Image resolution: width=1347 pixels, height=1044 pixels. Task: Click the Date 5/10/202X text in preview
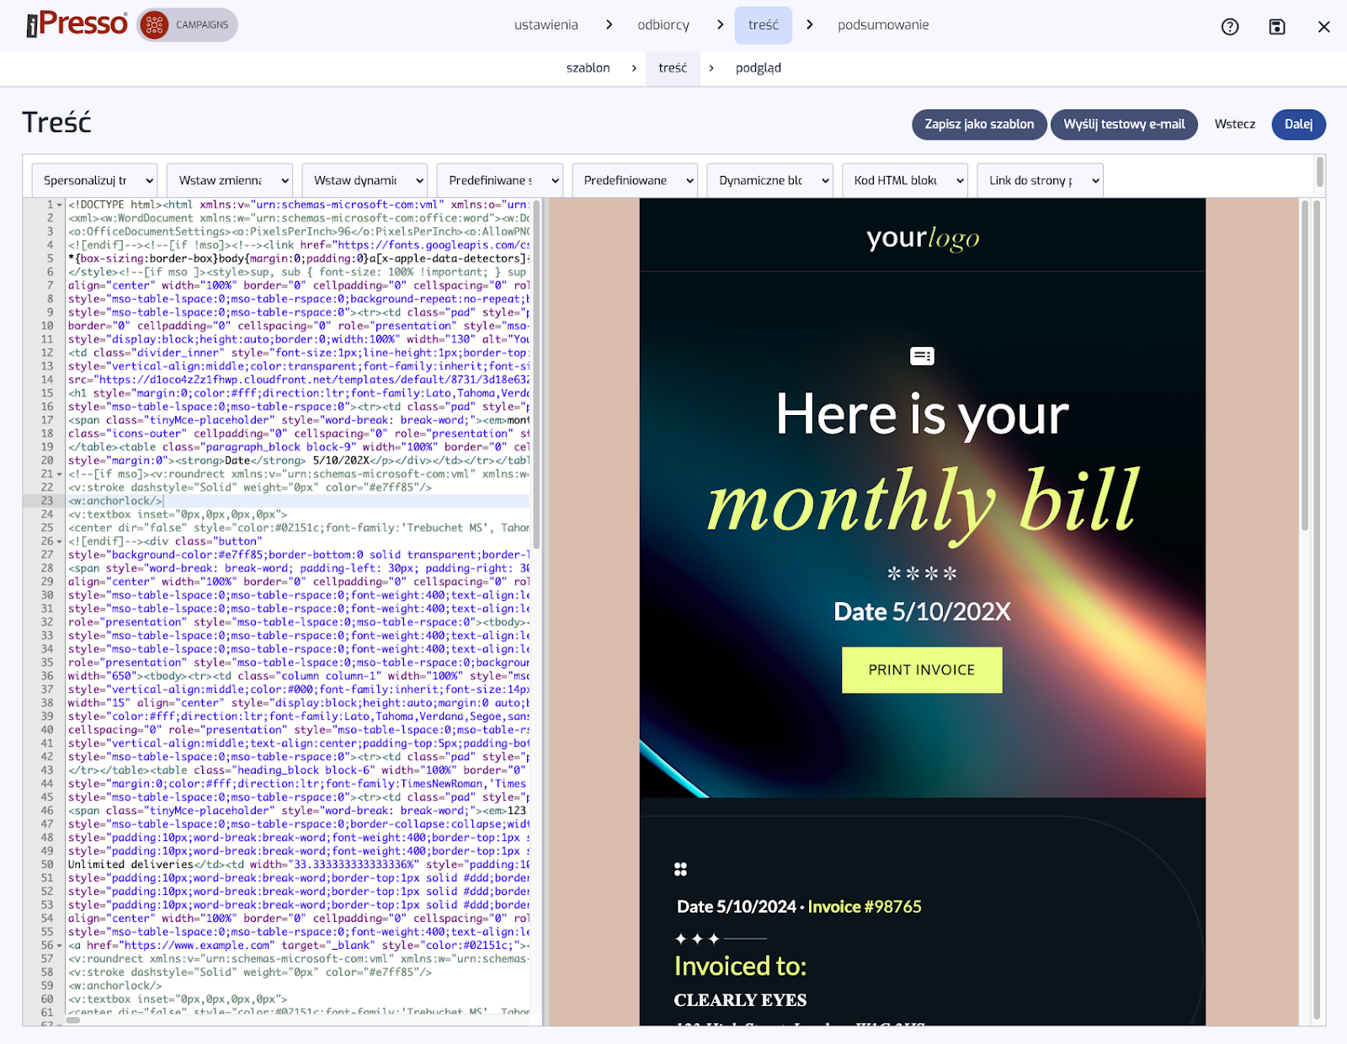[922, 612]
